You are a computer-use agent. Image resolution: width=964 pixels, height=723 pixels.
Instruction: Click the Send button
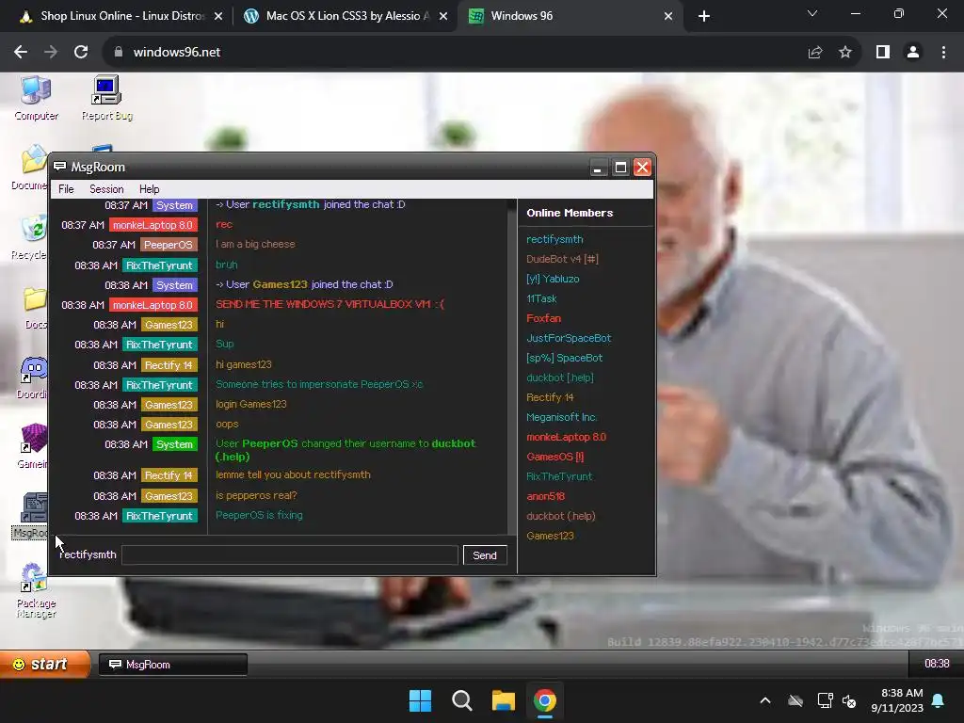[x=485, y=555]
